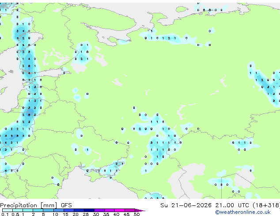Screen dimensions: 280x216
Task: Click the '10' legend scale label
Action: 55,214
